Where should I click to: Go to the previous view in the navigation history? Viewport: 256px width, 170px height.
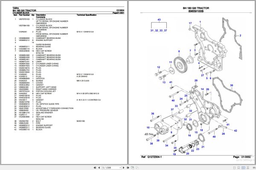[x=132, y=167]
